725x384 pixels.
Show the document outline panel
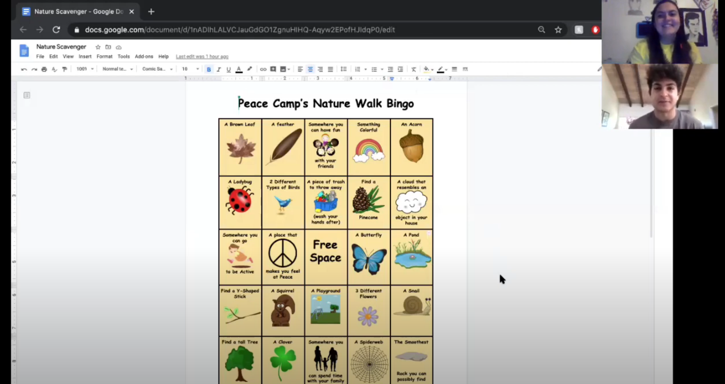coord(27,95)
